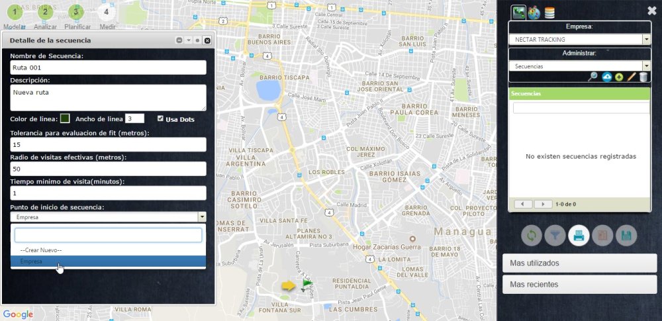Screen dimensions: 662x321
Task: Go to previous page of Secuencias
Action: 523,204
